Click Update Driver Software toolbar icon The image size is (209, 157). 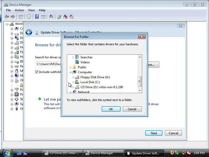click(x=59, y=17)
